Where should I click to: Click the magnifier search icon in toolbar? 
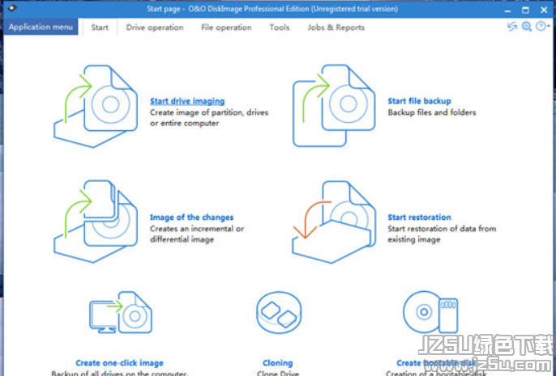pos(527,27)
